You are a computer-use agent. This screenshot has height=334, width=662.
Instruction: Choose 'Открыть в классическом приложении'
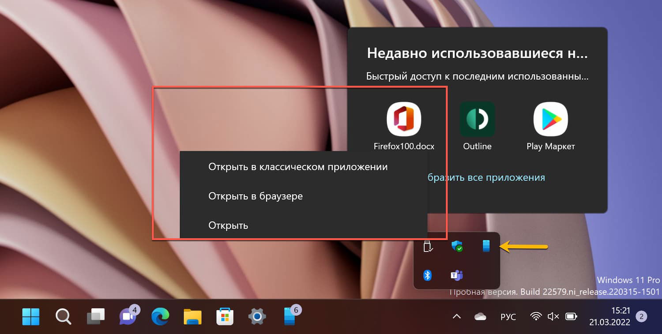(x=298, y=167)
